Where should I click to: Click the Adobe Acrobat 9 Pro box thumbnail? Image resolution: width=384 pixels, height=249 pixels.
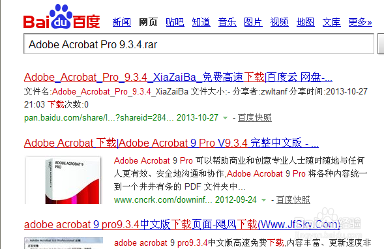click(x=63, y=180)
